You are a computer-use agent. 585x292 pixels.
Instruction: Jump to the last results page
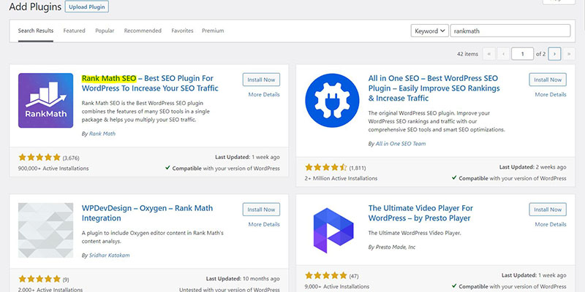tap(569, 54)
